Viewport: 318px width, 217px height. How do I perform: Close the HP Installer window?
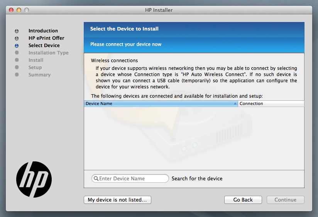coord(11,10)
